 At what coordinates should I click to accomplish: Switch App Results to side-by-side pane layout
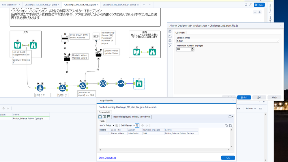104,117
